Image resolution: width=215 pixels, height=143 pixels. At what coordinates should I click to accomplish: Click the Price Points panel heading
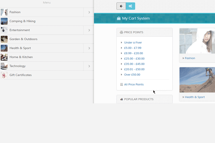(x=134, y=32)
